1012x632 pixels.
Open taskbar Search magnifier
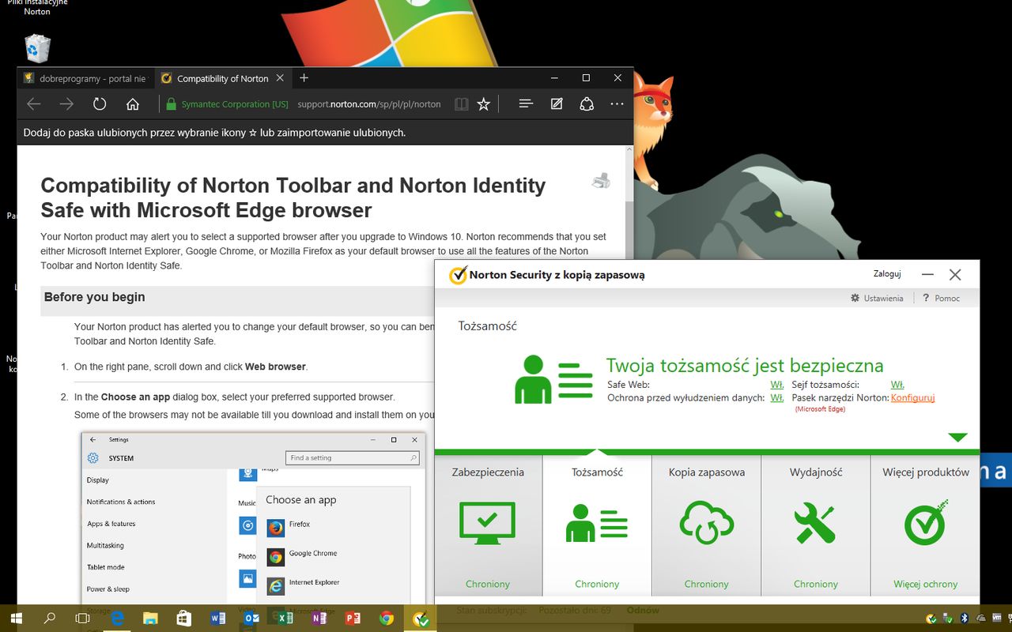(x=49, y=619)
